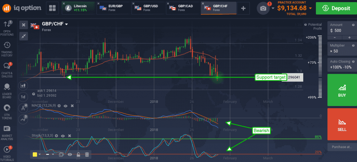Image resolution: width=357 pixels, height=162 pixels.
Task: Expand the camera menu arrow
Action: [x=273, y=8]
